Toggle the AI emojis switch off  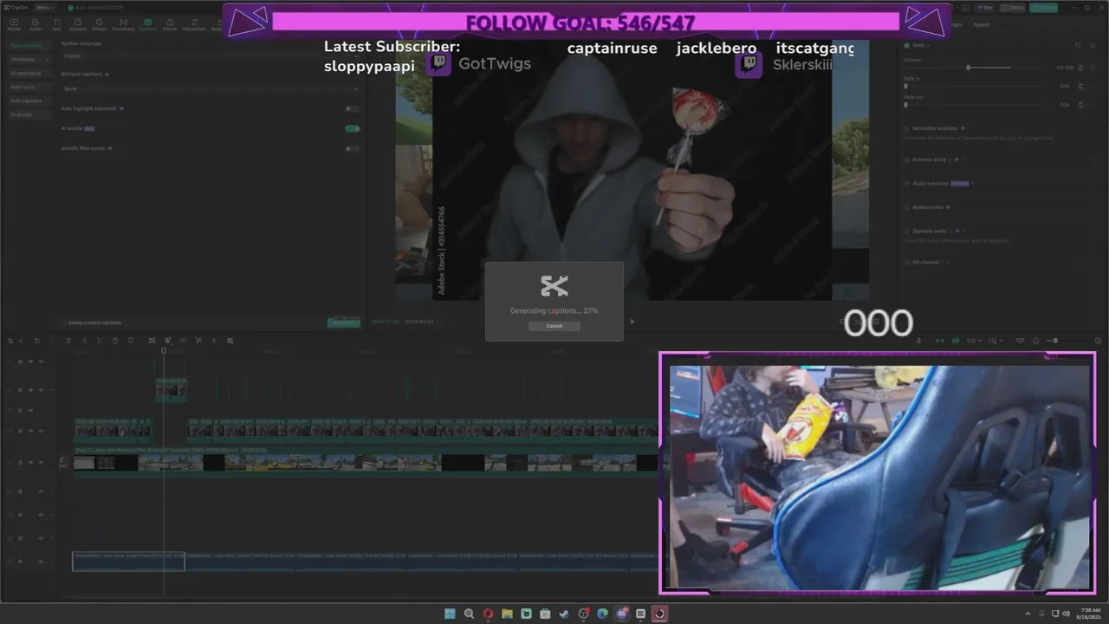coord(352,128)
